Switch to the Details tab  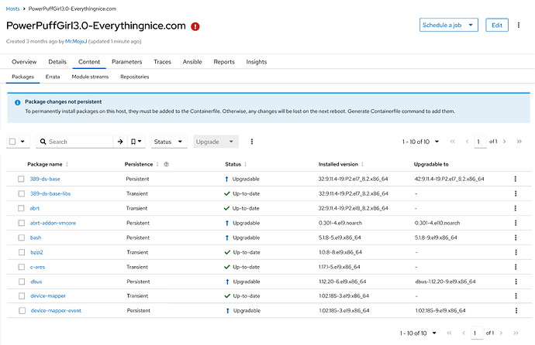tap(57, 62)
